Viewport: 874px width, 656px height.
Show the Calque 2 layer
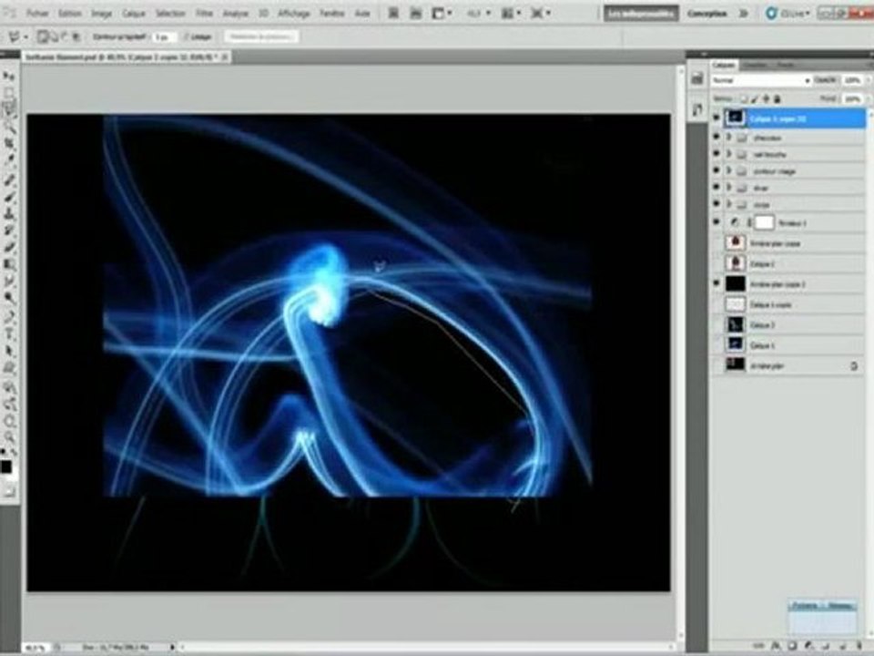(716, 263)
